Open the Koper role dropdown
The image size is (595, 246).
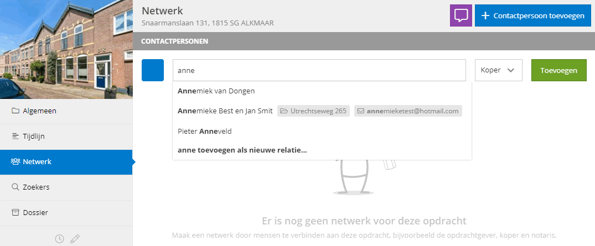498,70
